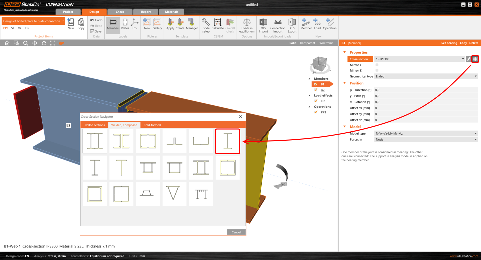The height and width of the screenshot is (260, 481).
Task: Toggle the LE1 load effect checkbox
Action: tap(316, 101)
